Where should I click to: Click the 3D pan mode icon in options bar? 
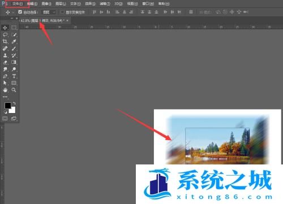click(232, 12)
